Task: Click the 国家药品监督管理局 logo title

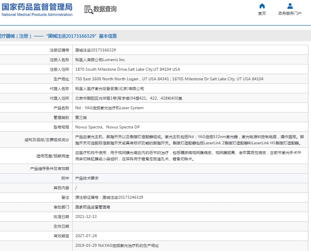Action: (x=37, y=7)
